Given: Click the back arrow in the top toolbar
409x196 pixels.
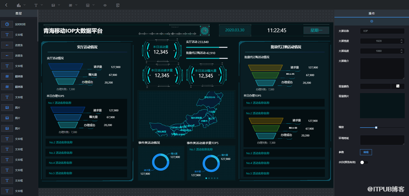Looking at the screenshot, I should 6,5.
